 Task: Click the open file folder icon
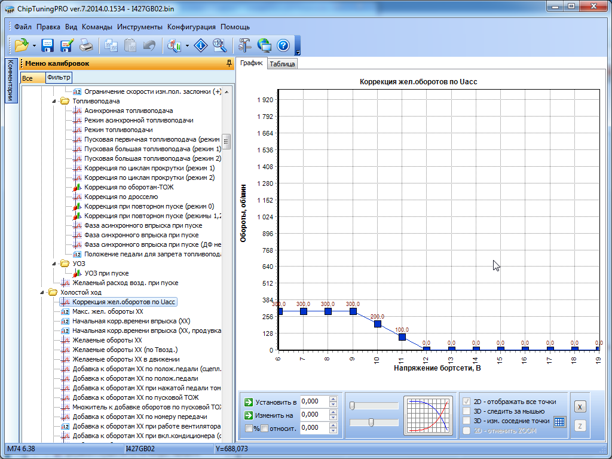pyautogui.click(x=22, y=45)
